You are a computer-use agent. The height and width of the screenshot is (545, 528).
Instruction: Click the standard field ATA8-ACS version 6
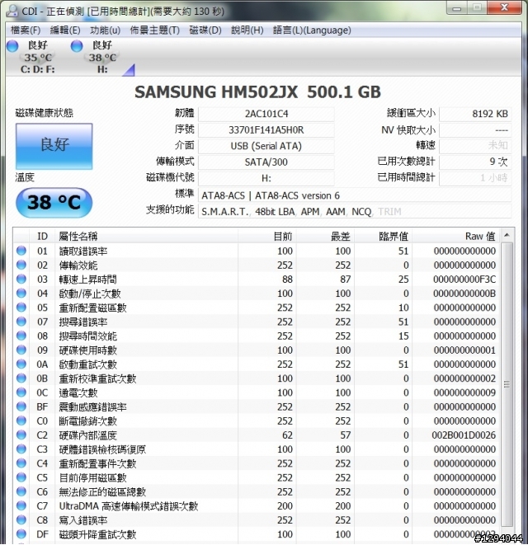pyautogui.click(x=355, y=195)
